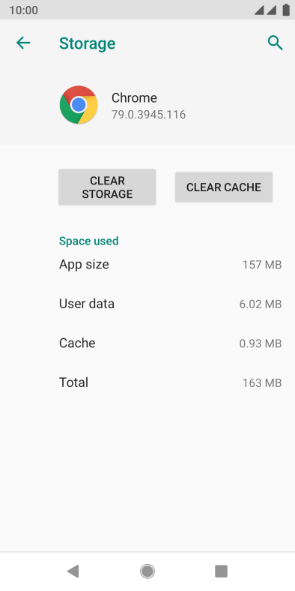Tap the back arrow in the Storage header
295x591 pixels.
click(x=23, y=43)
